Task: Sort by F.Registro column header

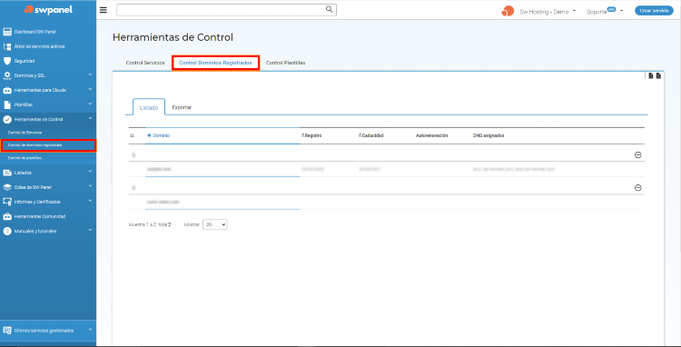Action: pos(311,135)
